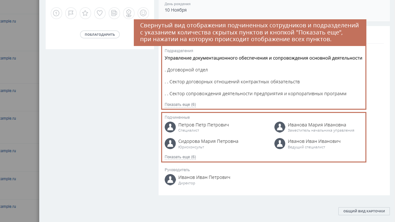Open Сектор договорных отношений контрактных обязательств

click(x=232, y=82)
